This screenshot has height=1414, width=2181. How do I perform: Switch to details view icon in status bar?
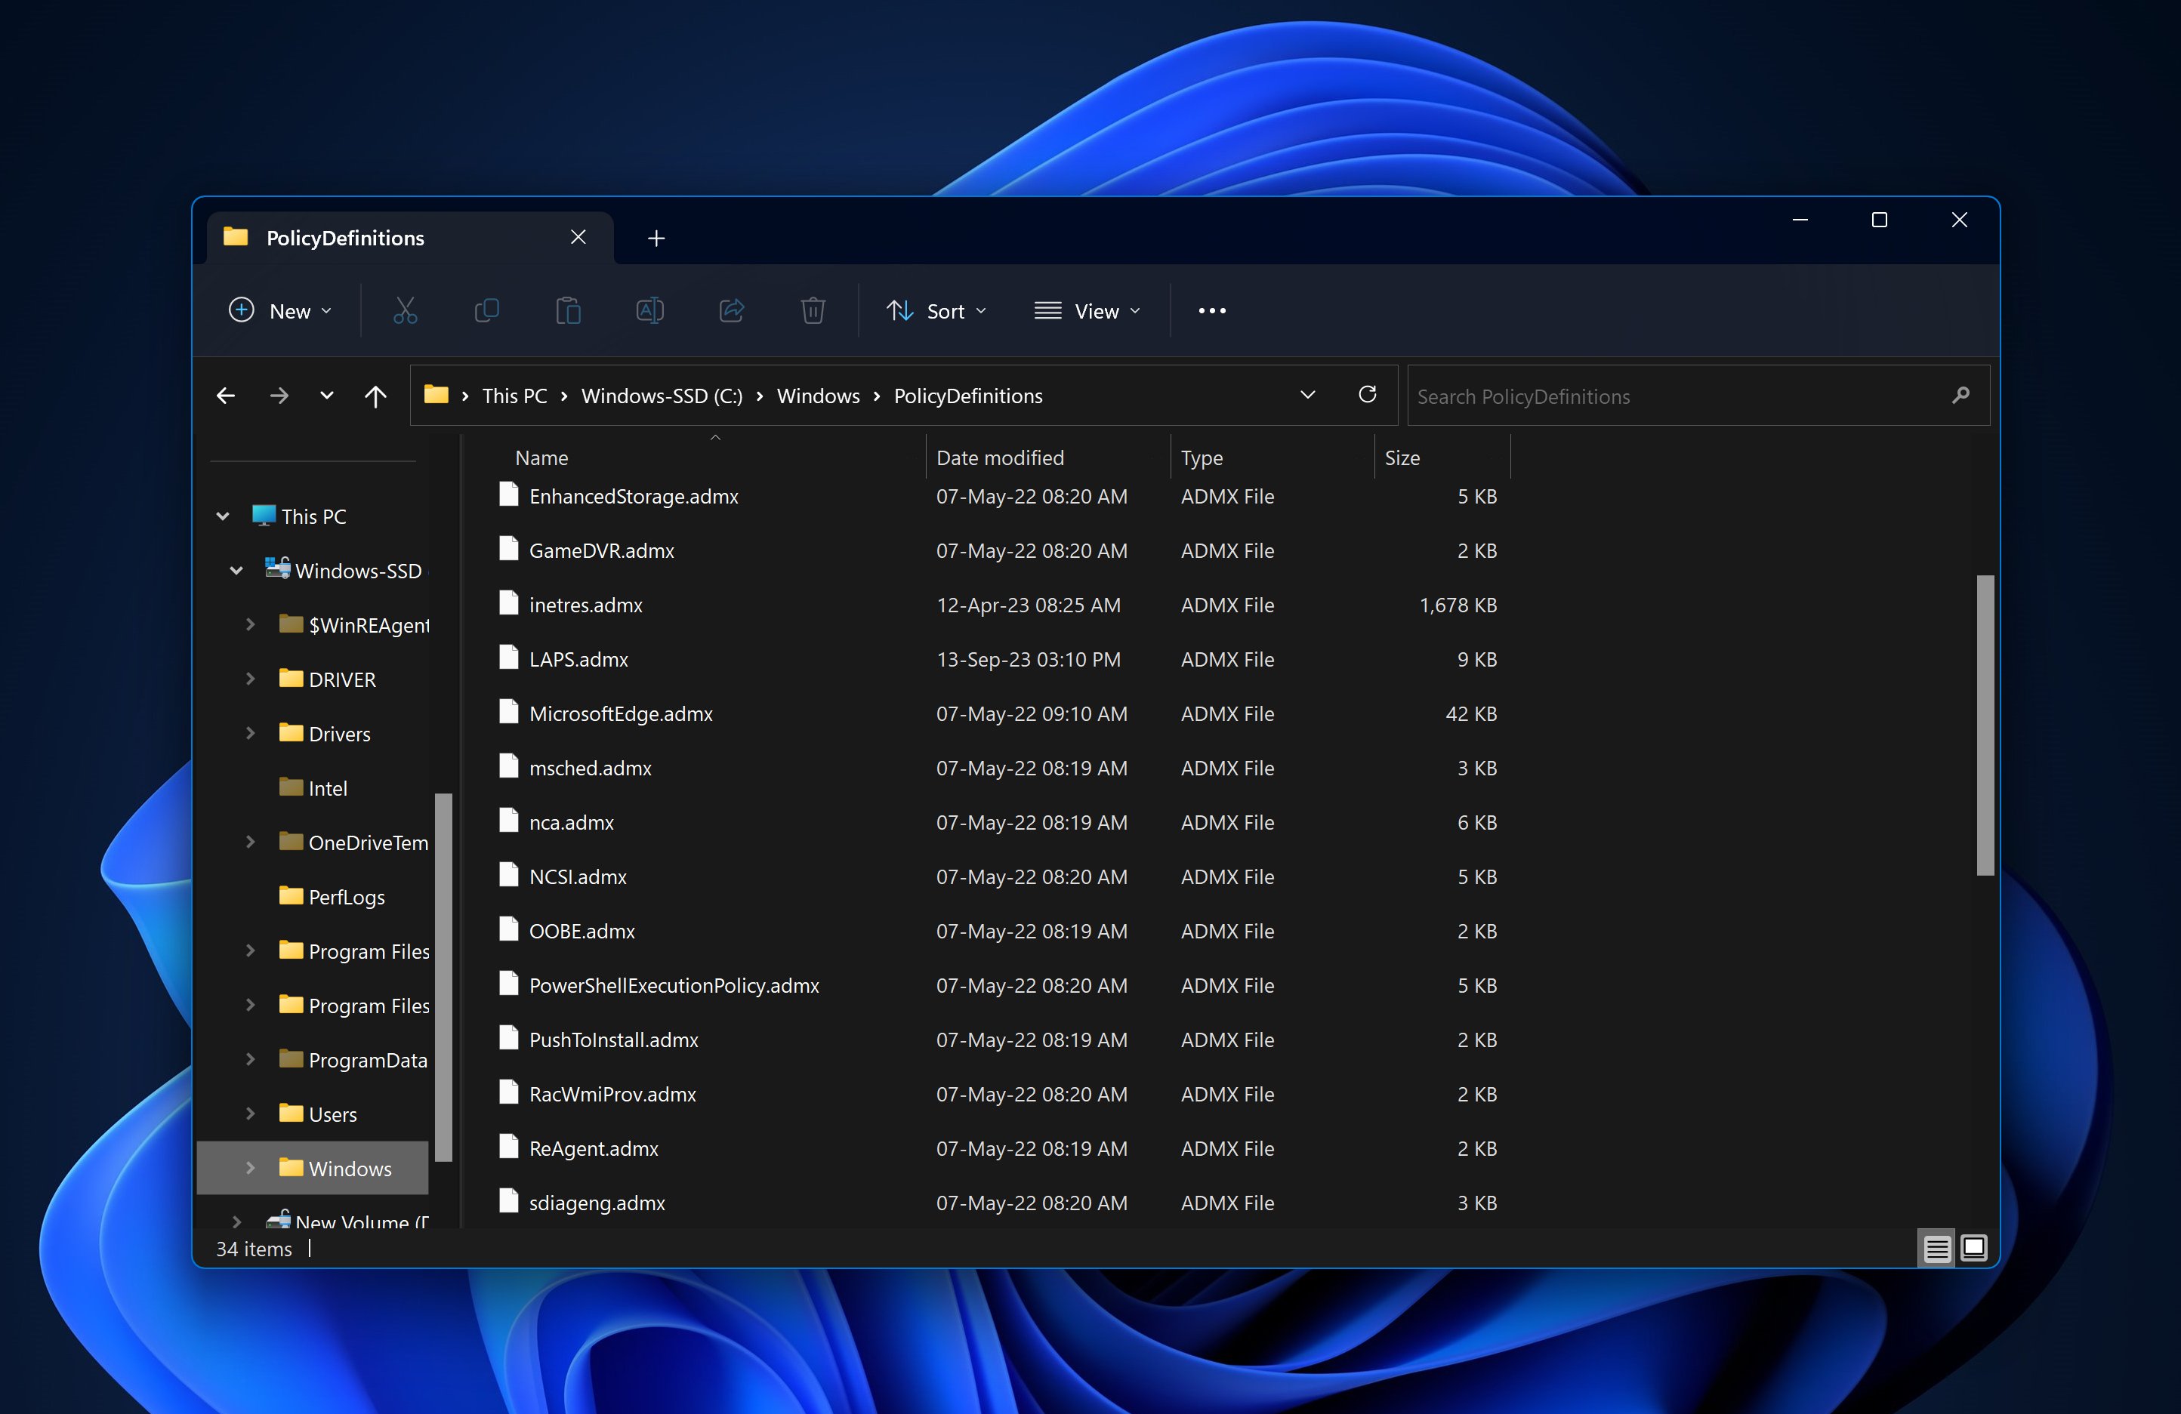click(x=1936, y=1248)
